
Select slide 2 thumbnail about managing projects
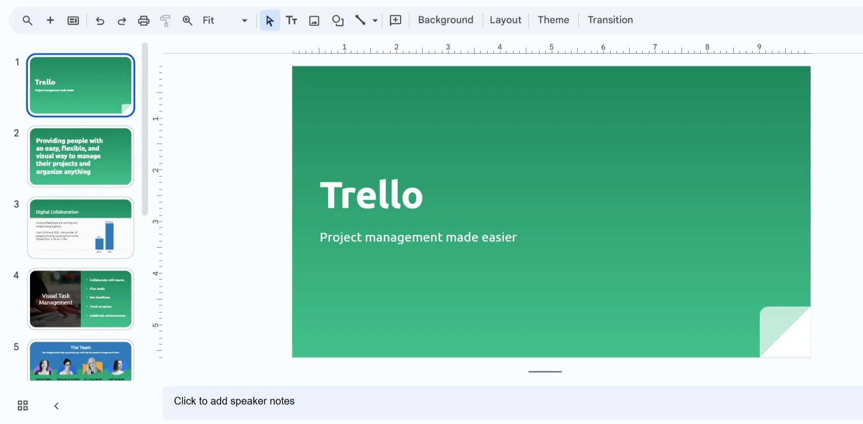coord(81,156)
